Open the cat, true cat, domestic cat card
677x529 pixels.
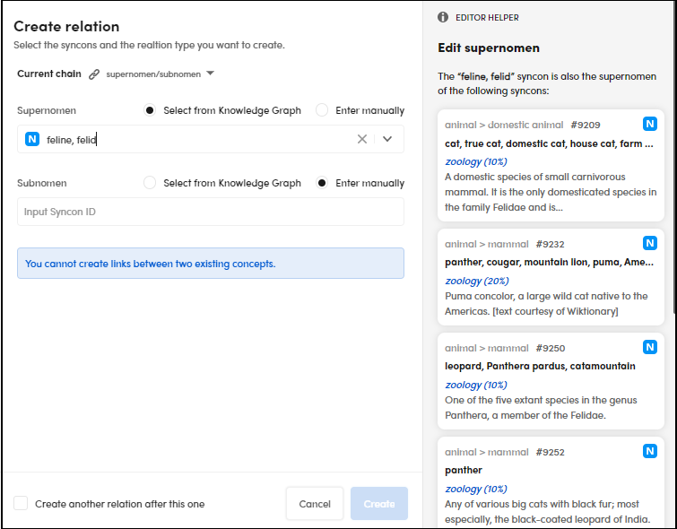tap(549, 143)
